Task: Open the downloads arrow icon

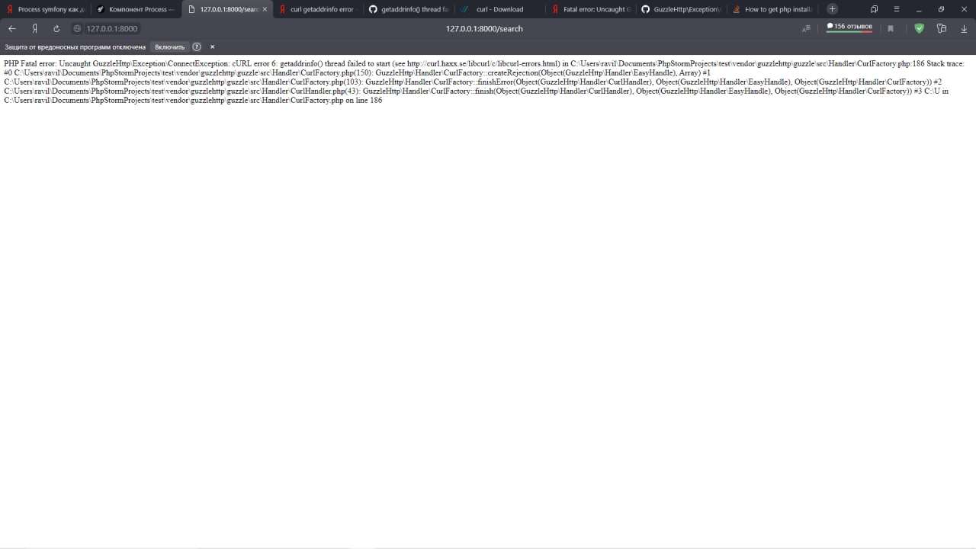Action: click(964, 28)
